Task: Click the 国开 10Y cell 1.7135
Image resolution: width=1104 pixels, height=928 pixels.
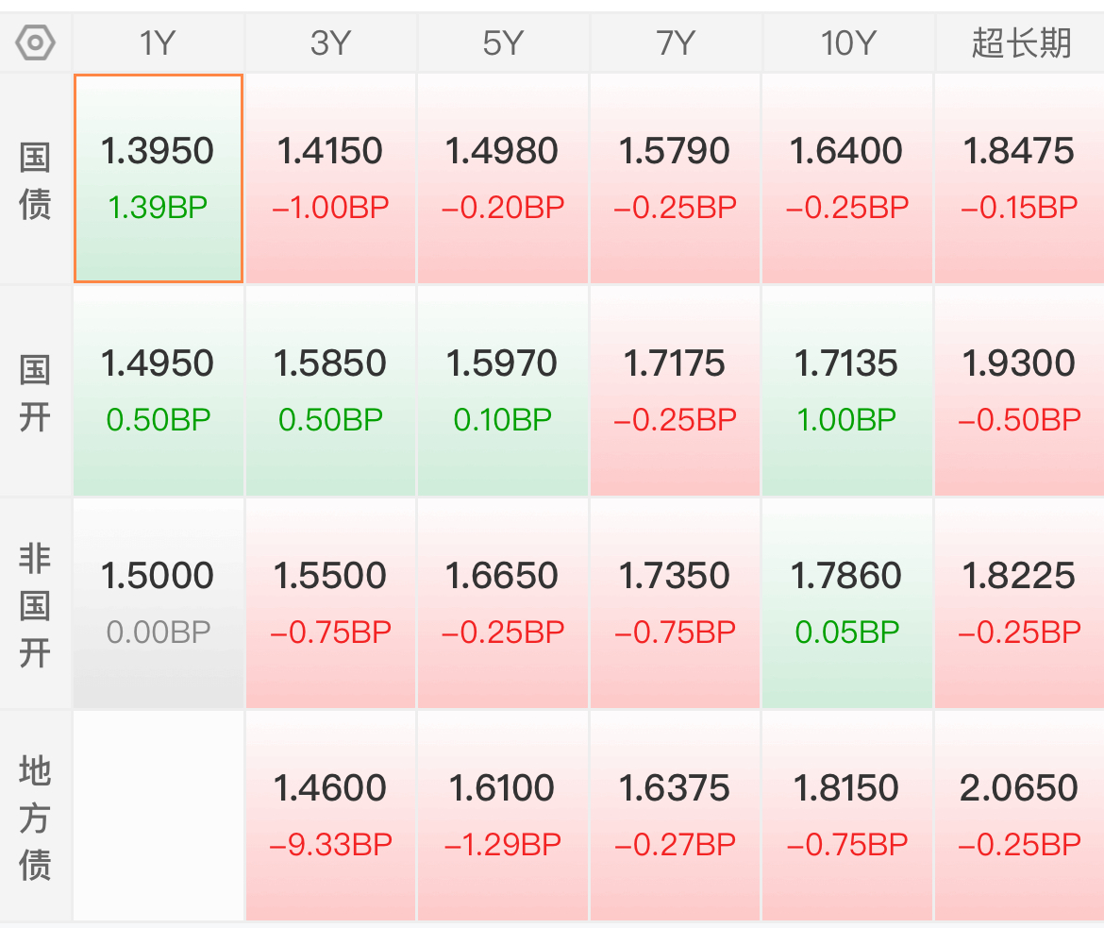Action: [847, 391]
